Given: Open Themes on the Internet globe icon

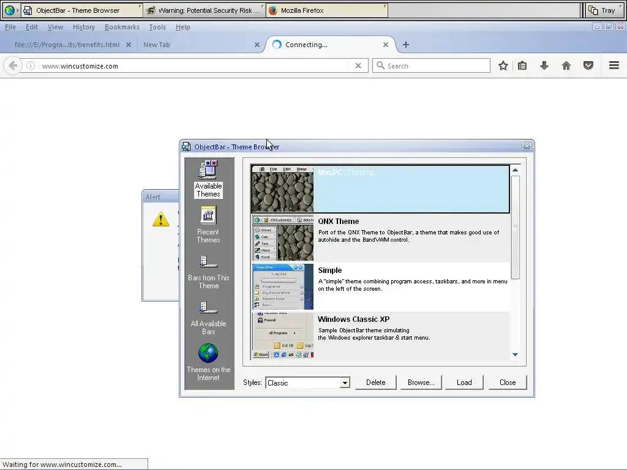Looking at the screenshot, I should tap(208, 353).
